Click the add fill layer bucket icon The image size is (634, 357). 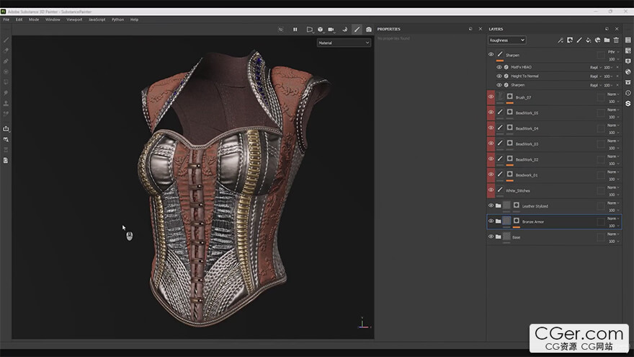pyautogui.click(x=588, y=40)
